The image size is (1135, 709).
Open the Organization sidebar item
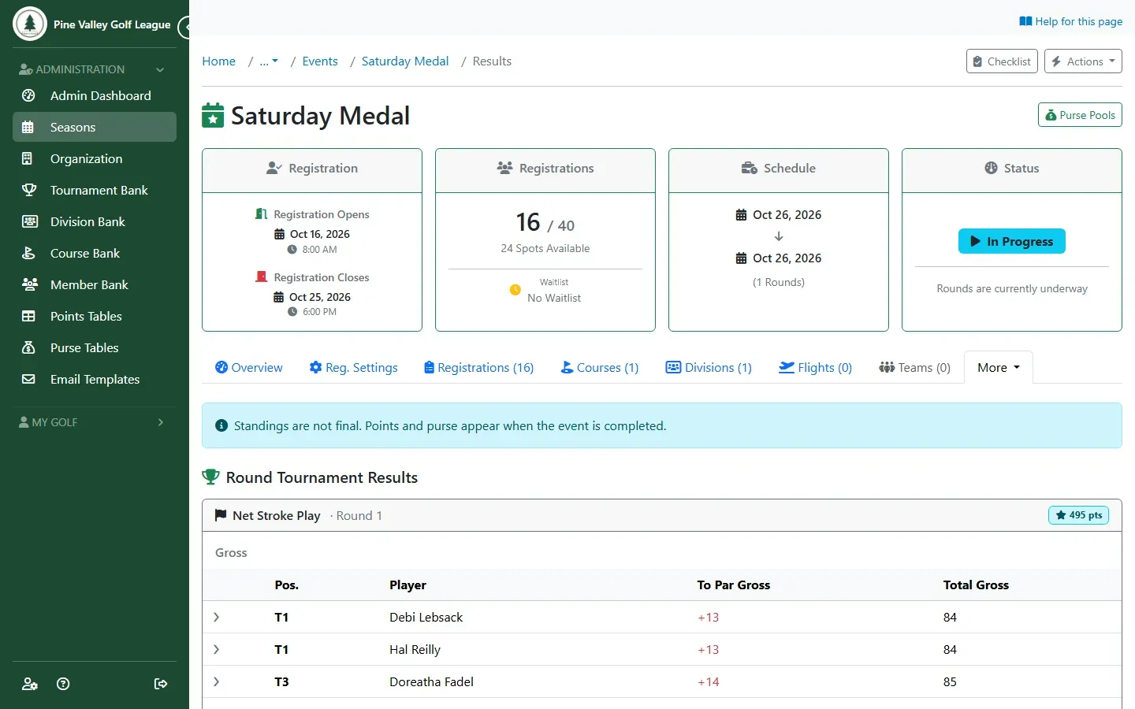click(95, 158)
